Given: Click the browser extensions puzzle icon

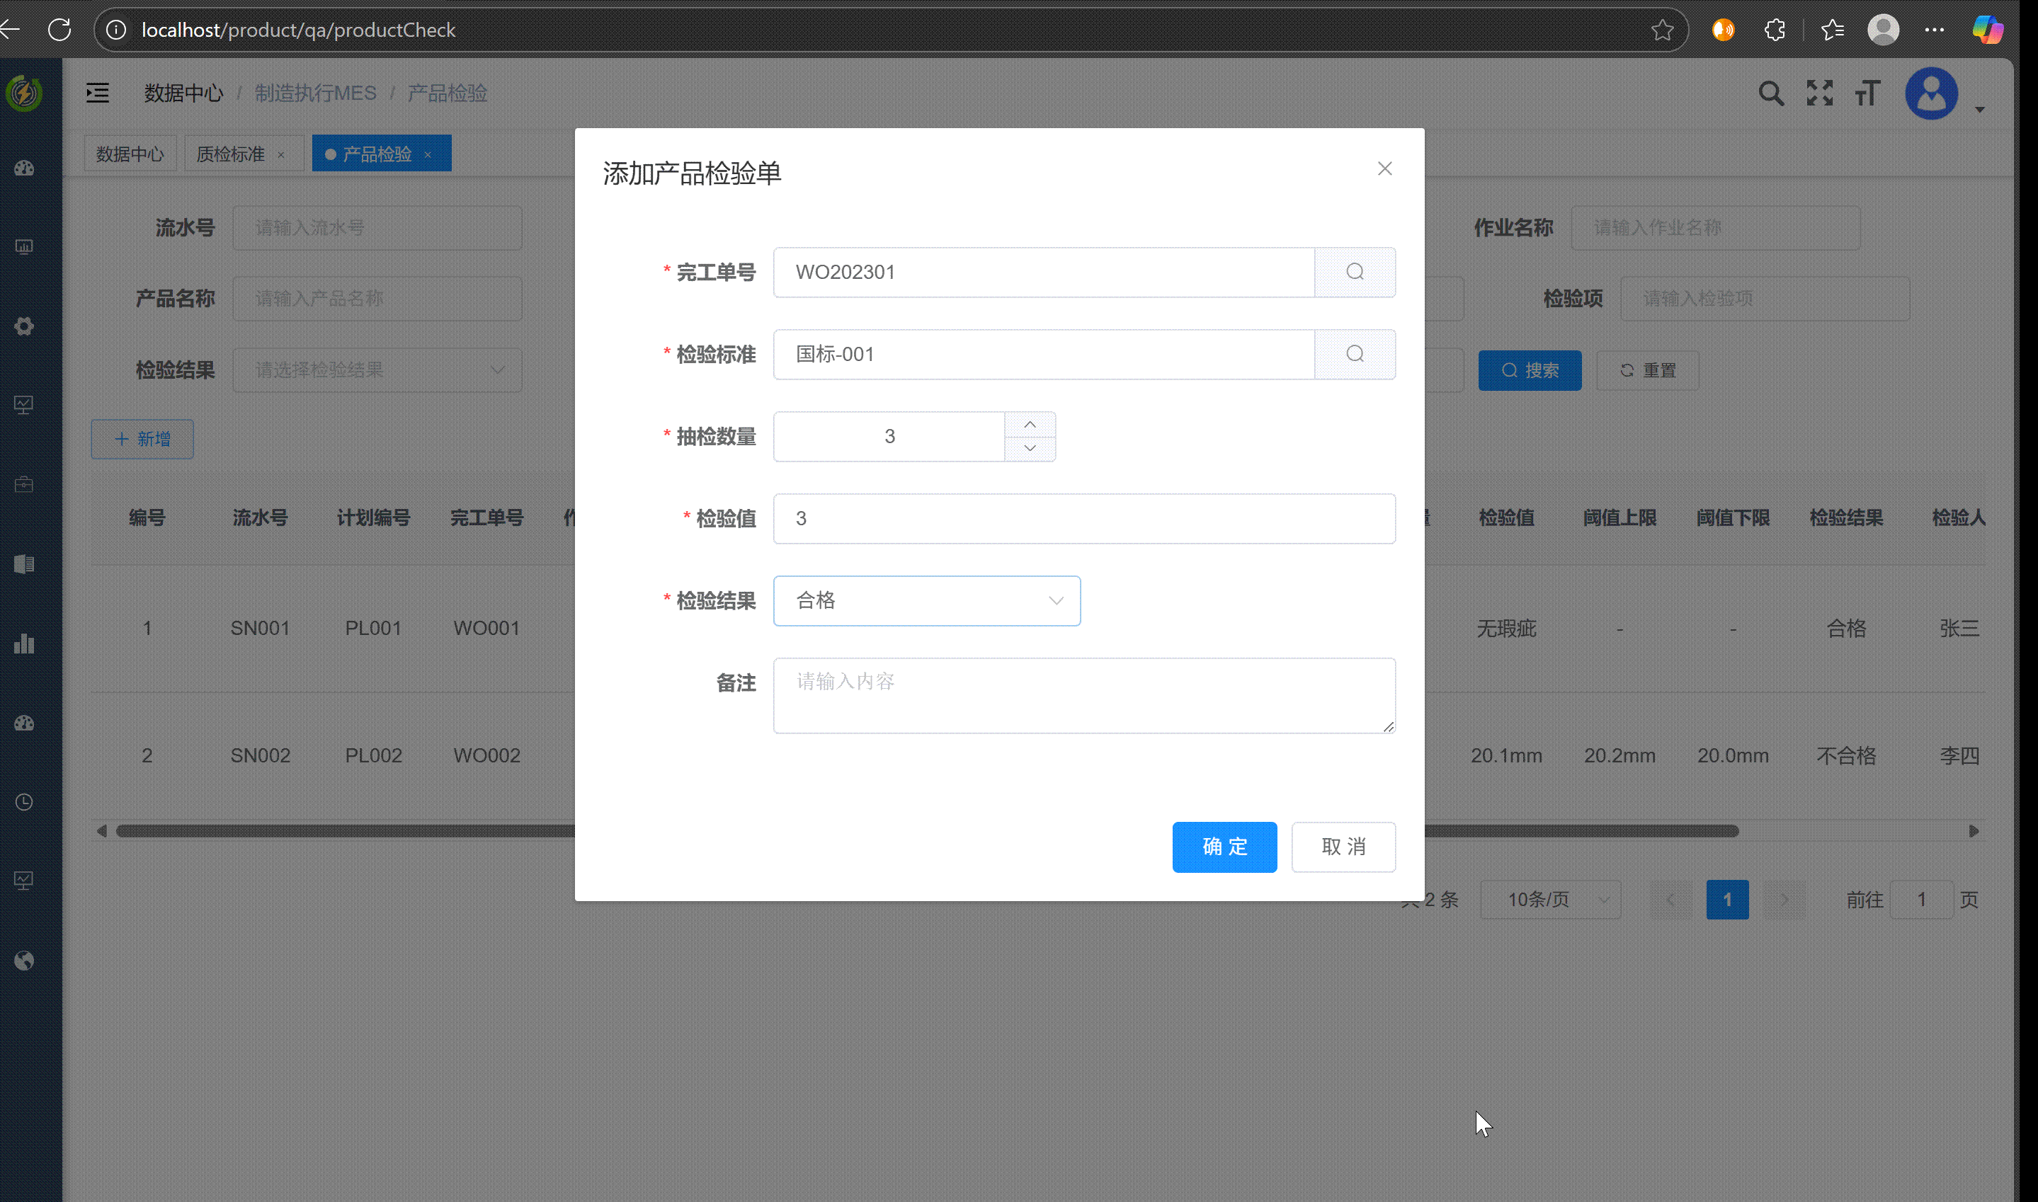Looking at the screenshot, I should [x=1775, y=30].
